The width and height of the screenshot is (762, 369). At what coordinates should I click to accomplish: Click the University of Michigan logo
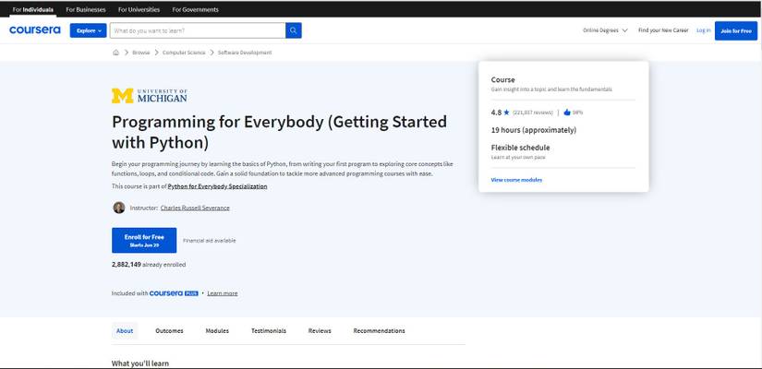click(149, 95)
